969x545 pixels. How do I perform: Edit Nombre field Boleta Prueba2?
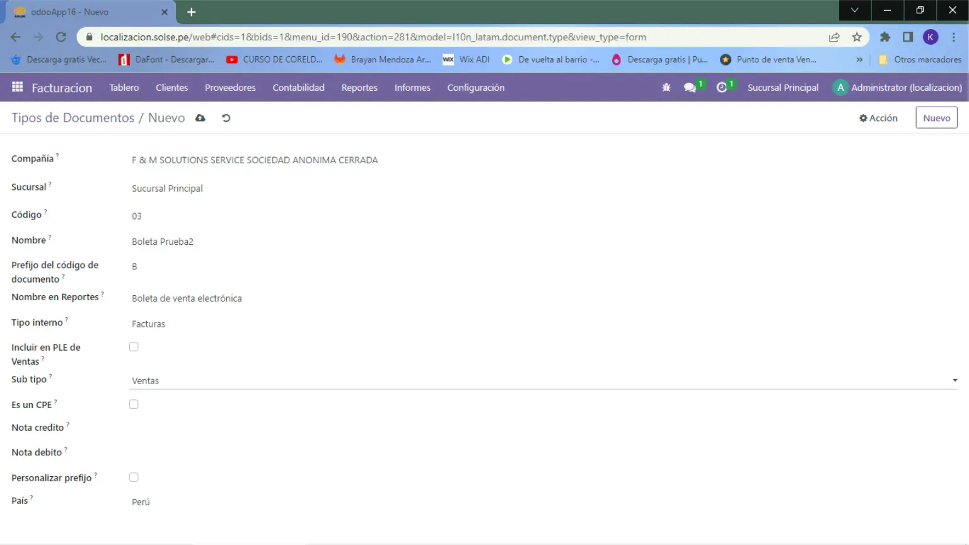coord(543,242)
